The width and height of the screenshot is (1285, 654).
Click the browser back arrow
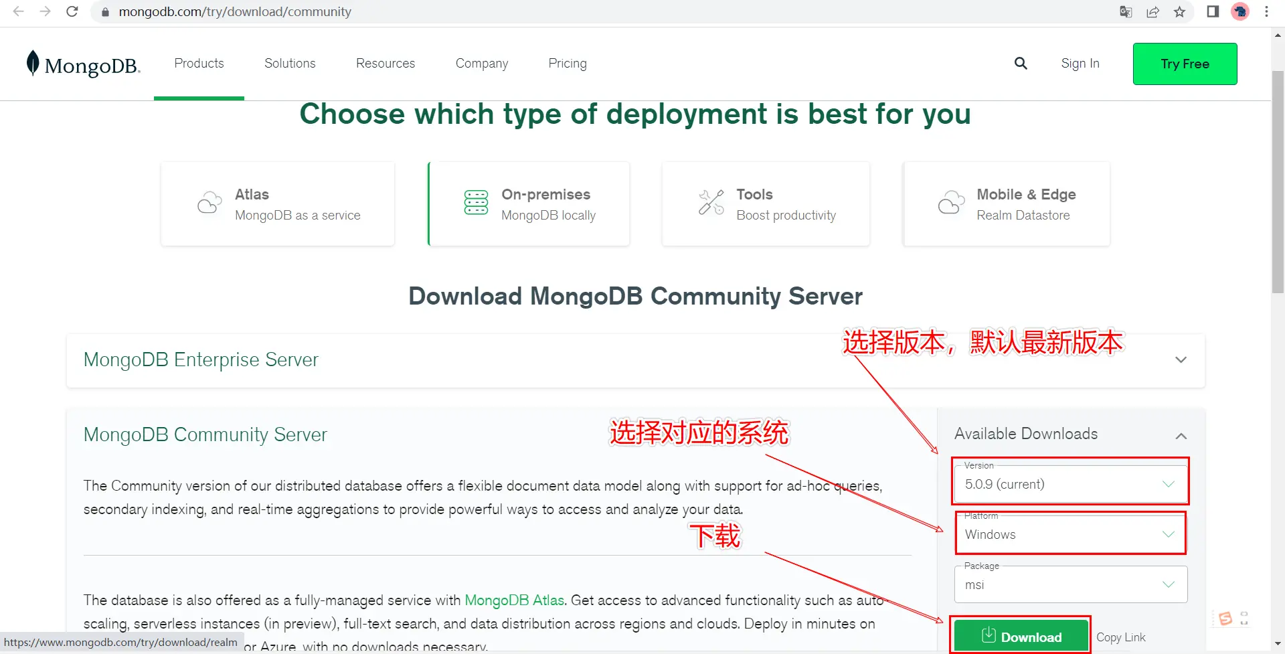tap(19, 11)
